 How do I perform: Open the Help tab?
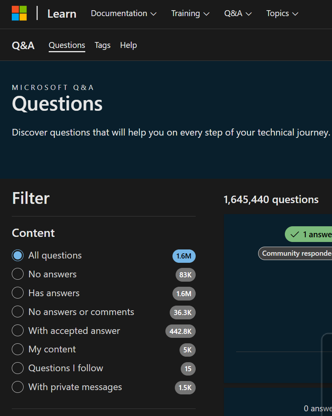[x=128, y=45]
